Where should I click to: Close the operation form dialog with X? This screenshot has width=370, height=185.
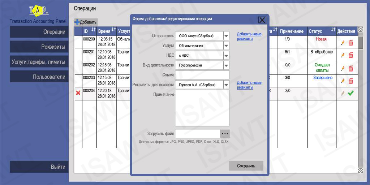tap(262, 20)
